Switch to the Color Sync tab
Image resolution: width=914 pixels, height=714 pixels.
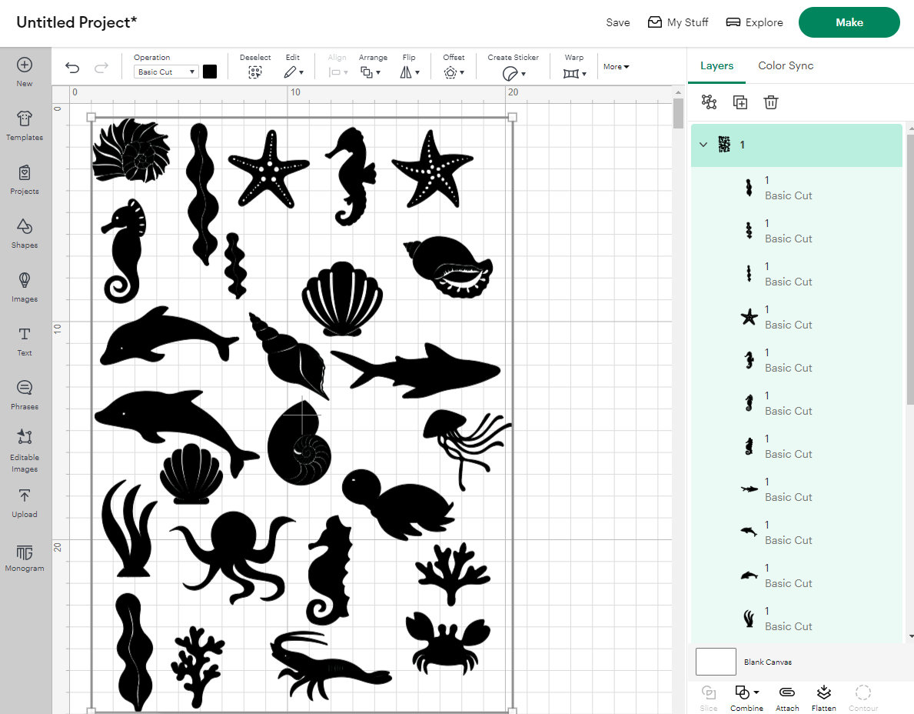[x=785, y=65]
